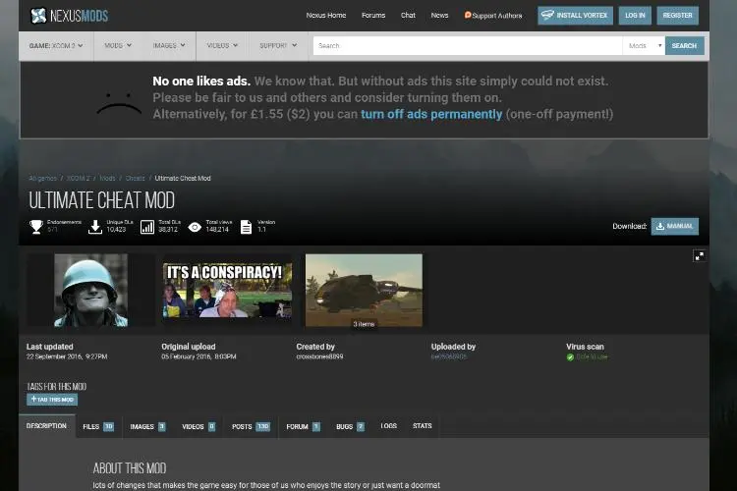The height and width of the screenshot is (491, 737).
Task: Click the Unique DLs download icon
Action: coord(95,227)
